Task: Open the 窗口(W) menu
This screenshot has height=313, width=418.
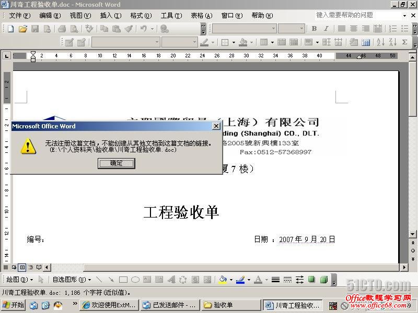Action: coord(232,16)
